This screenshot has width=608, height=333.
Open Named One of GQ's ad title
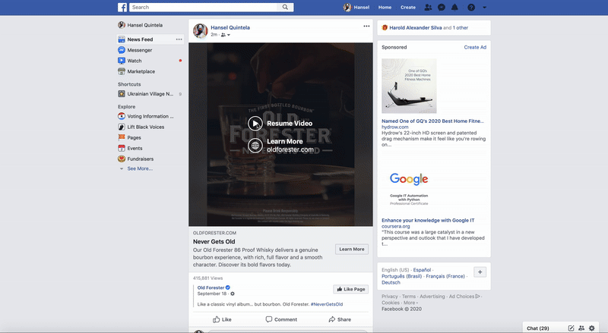coord(432,121)
